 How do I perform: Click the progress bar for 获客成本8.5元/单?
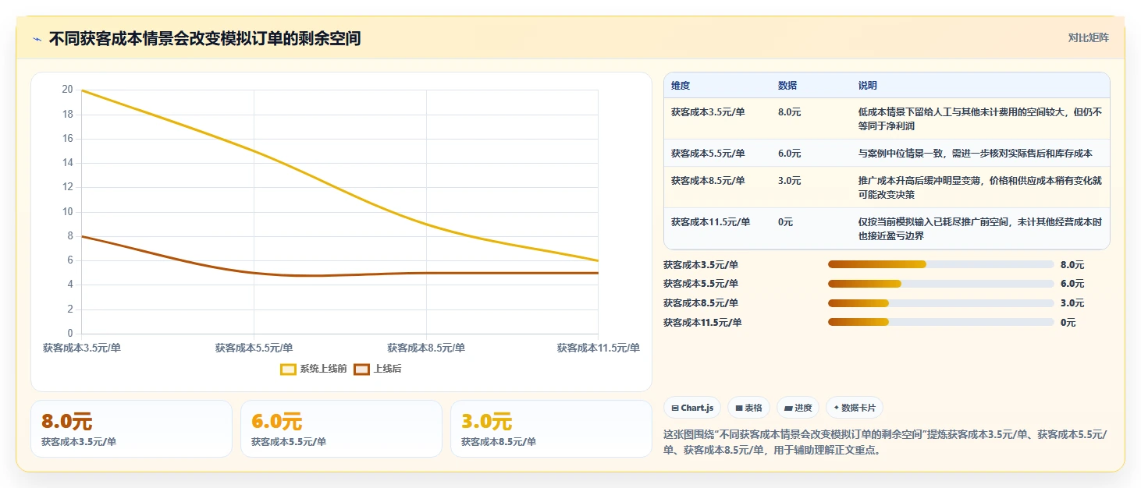coord(941,303)
